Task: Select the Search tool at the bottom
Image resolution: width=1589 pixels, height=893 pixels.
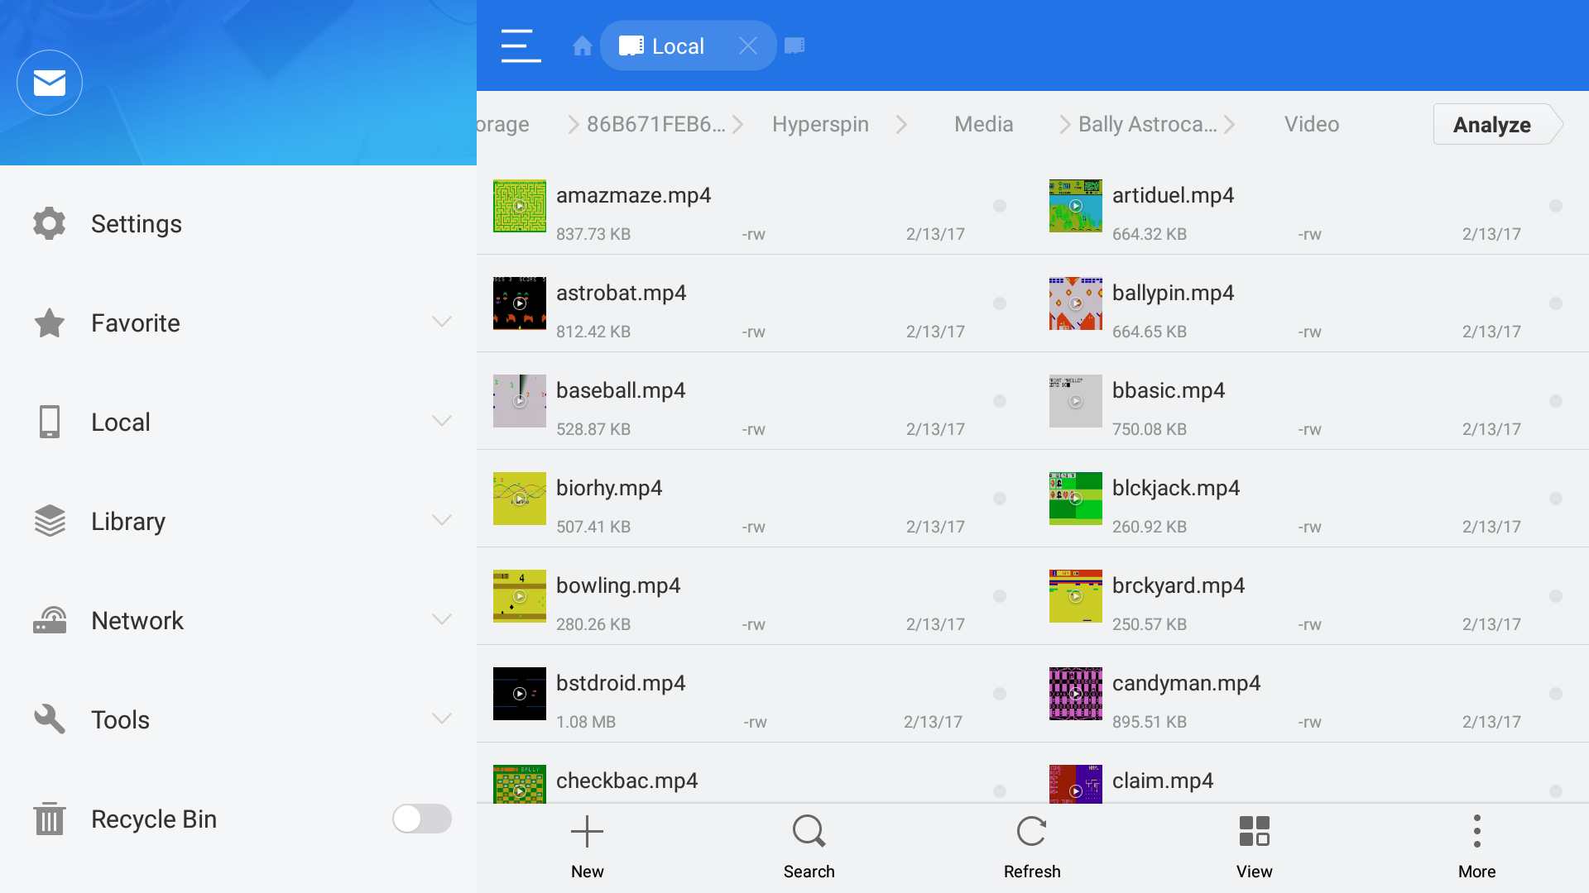Action: point(809,843)
